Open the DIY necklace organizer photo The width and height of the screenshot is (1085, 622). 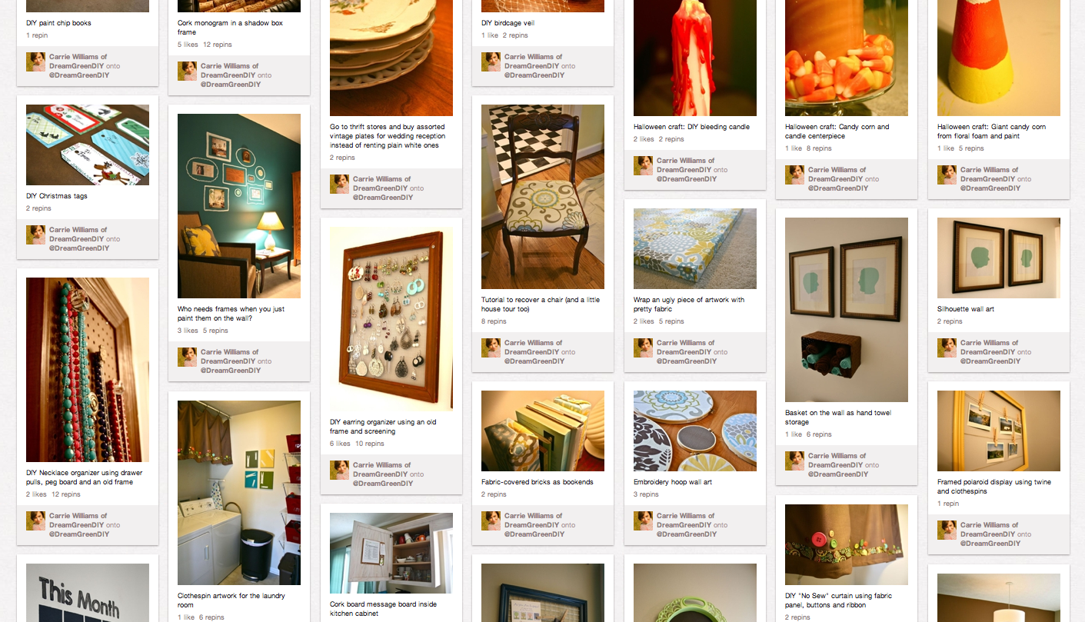coord(88,370)
